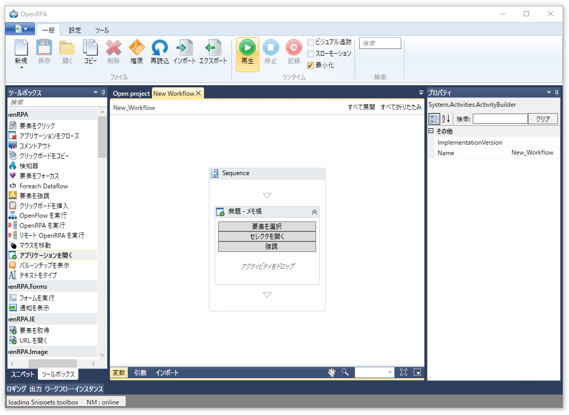Click the クリア button in properties
The width and height of the screenshot is (569, 415).
543,119
